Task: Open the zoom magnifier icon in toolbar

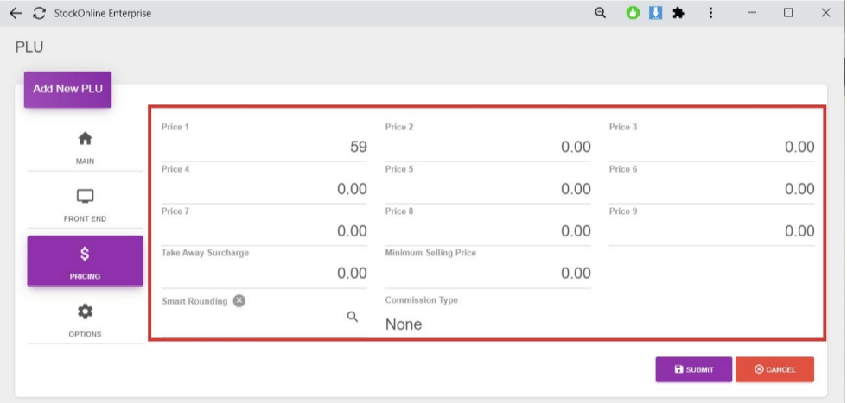Action: (601, 13)
